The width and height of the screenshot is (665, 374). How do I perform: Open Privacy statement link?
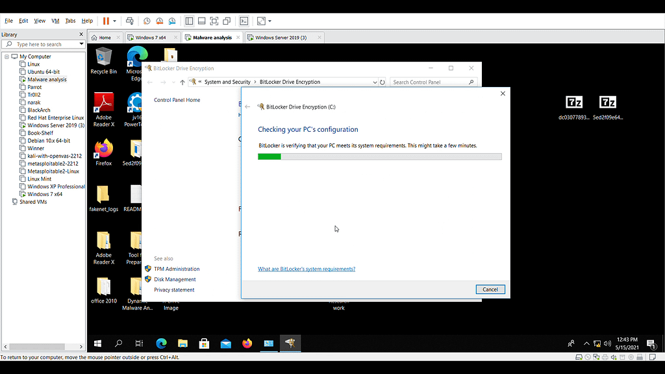174,290
